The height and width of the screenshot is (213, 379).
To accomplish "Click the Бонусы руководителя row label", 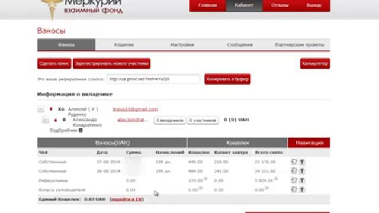I will (62, 190).
